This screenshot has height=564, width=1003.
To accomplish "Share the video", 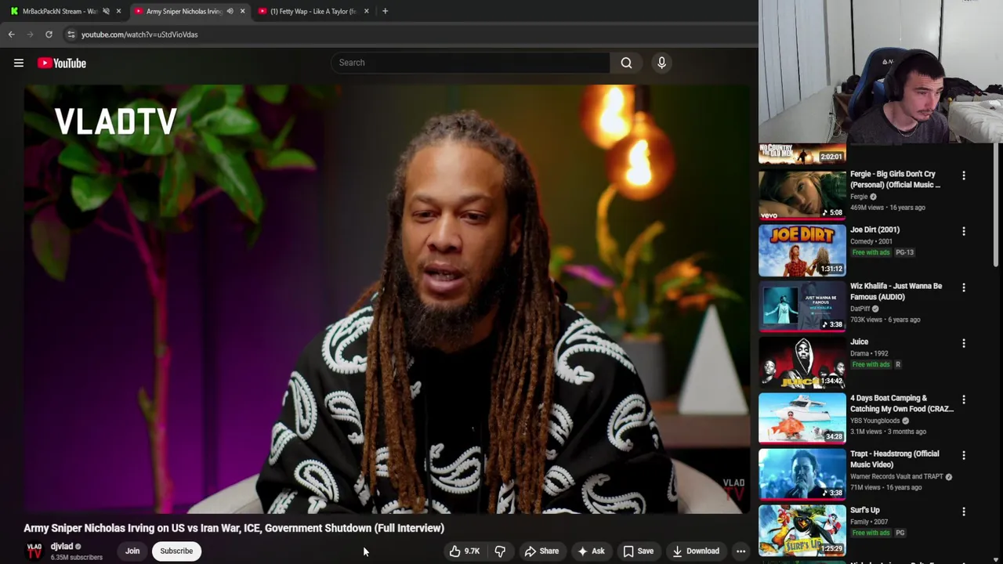I will (x=541, y=551).
